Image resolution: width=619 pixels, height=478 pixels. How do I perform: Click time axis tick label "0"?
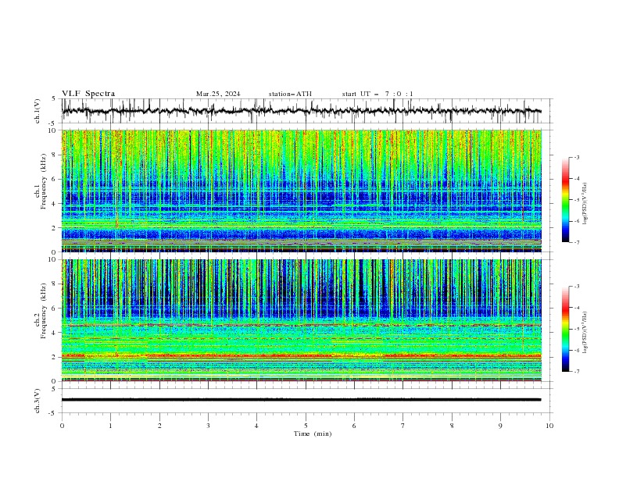pyautogui.click(x=62, y=426)
